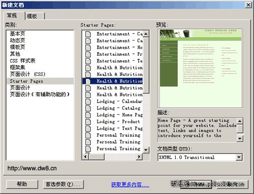Click the page icon beside Entertainment - Pr
The height and width of the screenshot is (194, 254).
(88, 54)
